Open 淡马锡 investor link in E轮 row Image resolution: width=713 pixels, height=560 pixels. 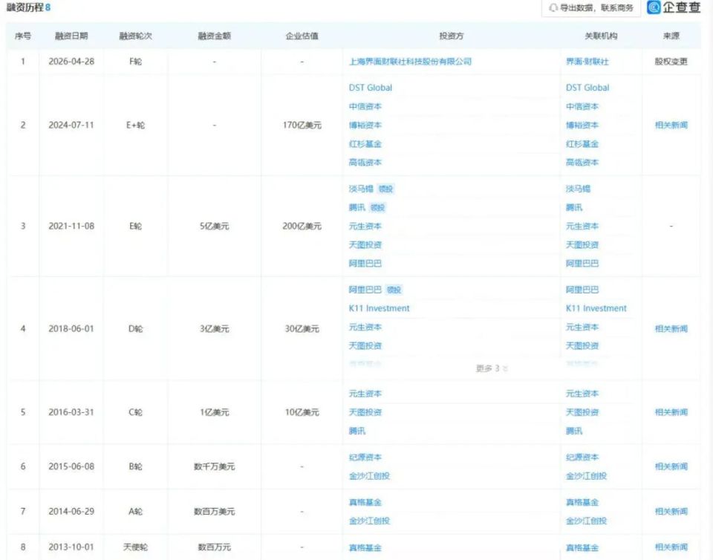coord(361,189)
